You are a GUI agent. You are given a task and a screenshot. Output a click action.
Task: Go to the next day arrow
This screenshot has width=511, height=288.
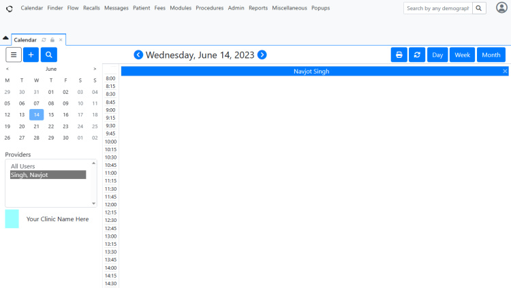[x=262, y=54]
